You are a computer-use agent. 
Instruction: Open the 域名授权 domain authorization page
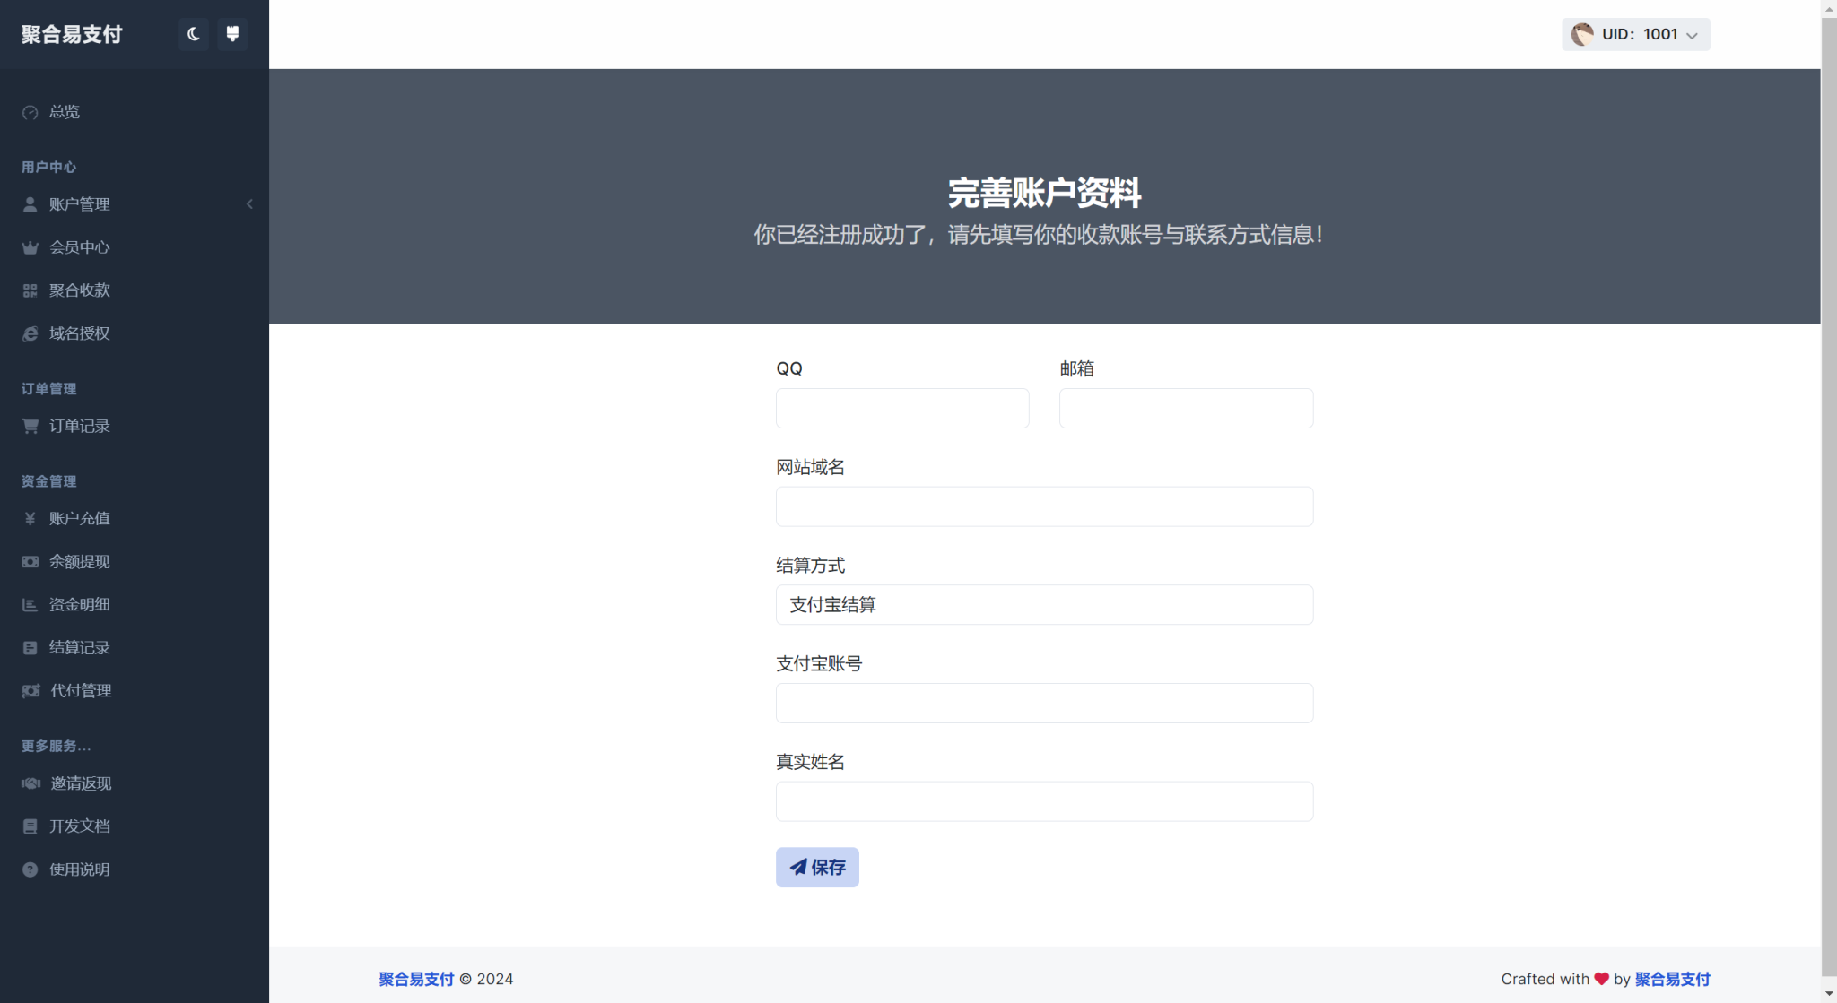79,333
